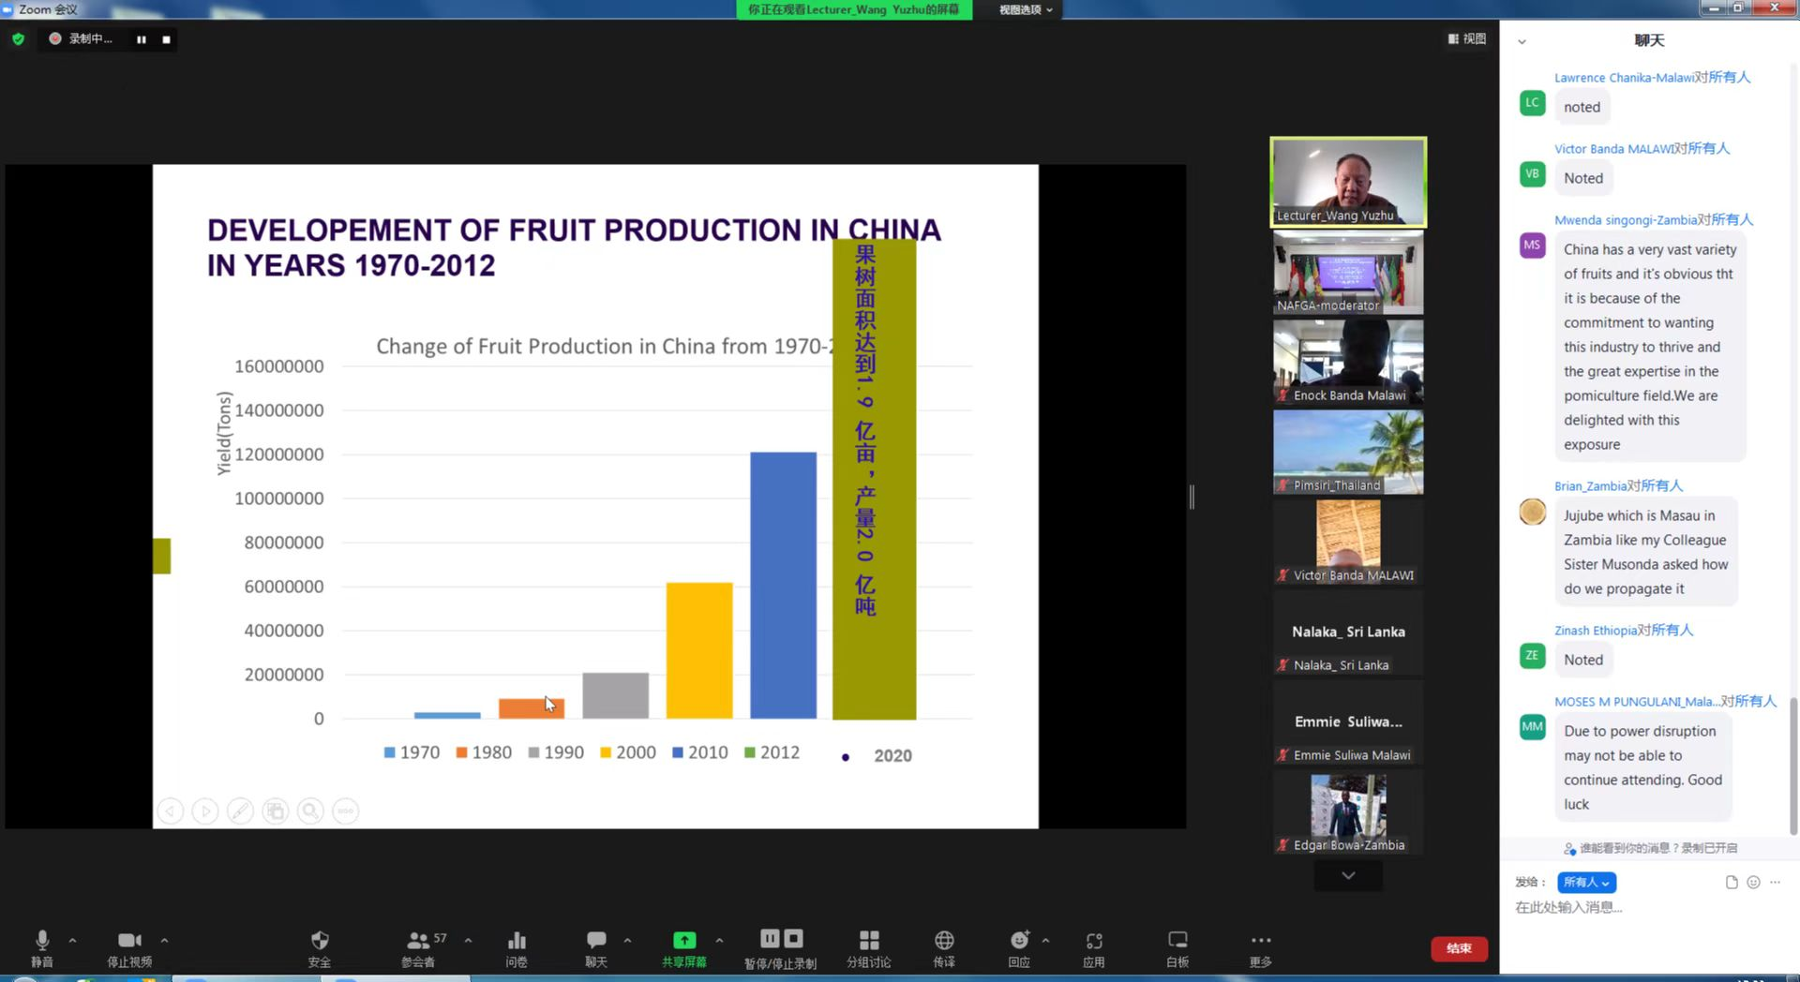Open chat more options ellipsis
This screenshot has height=982, width=1800.
[x=1775, y=882]
